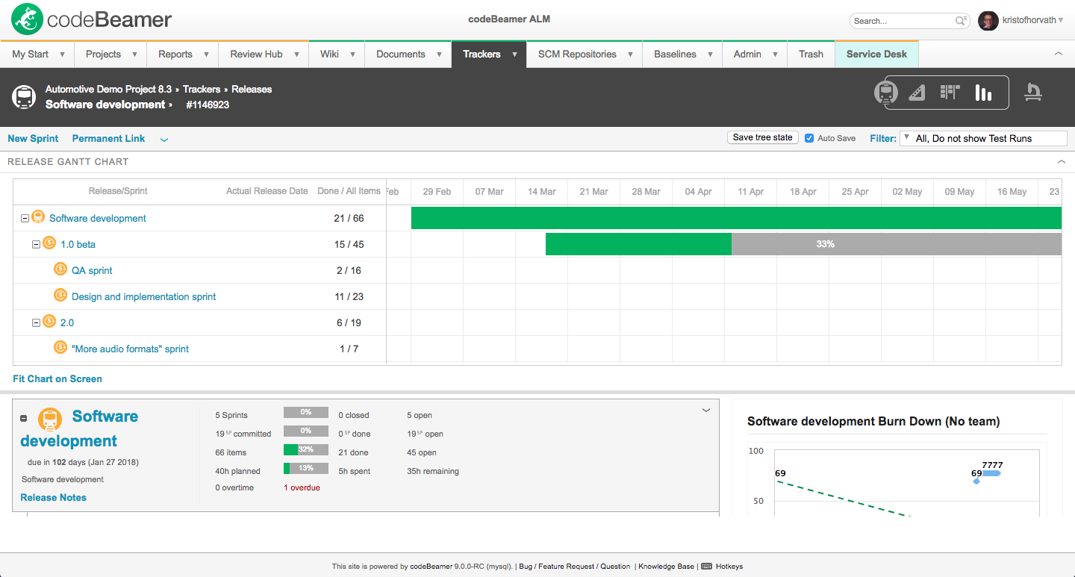The width and height of the screenshot is (1075, 577).
Task: Click the Save tree state button
Action: 763,137
